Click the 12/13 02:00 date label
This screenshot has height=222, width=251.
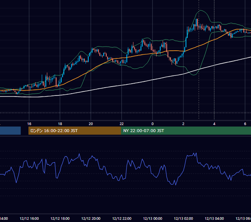[183, 218]
